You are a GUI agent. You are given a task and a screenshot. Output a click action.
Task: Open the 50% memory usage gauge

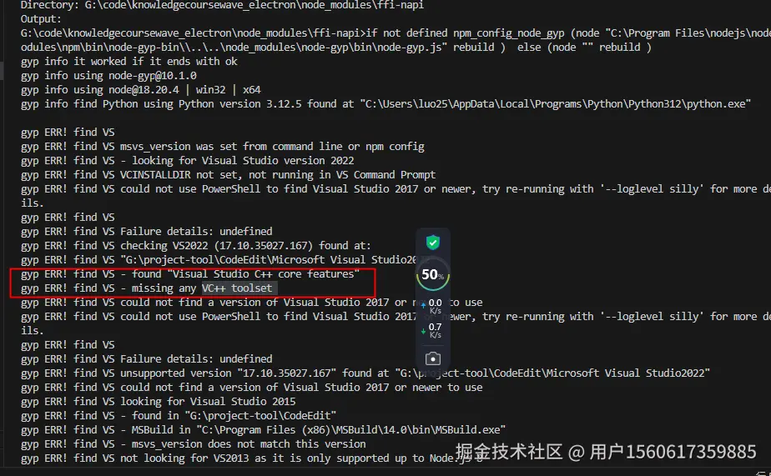(x=433, y=274)
